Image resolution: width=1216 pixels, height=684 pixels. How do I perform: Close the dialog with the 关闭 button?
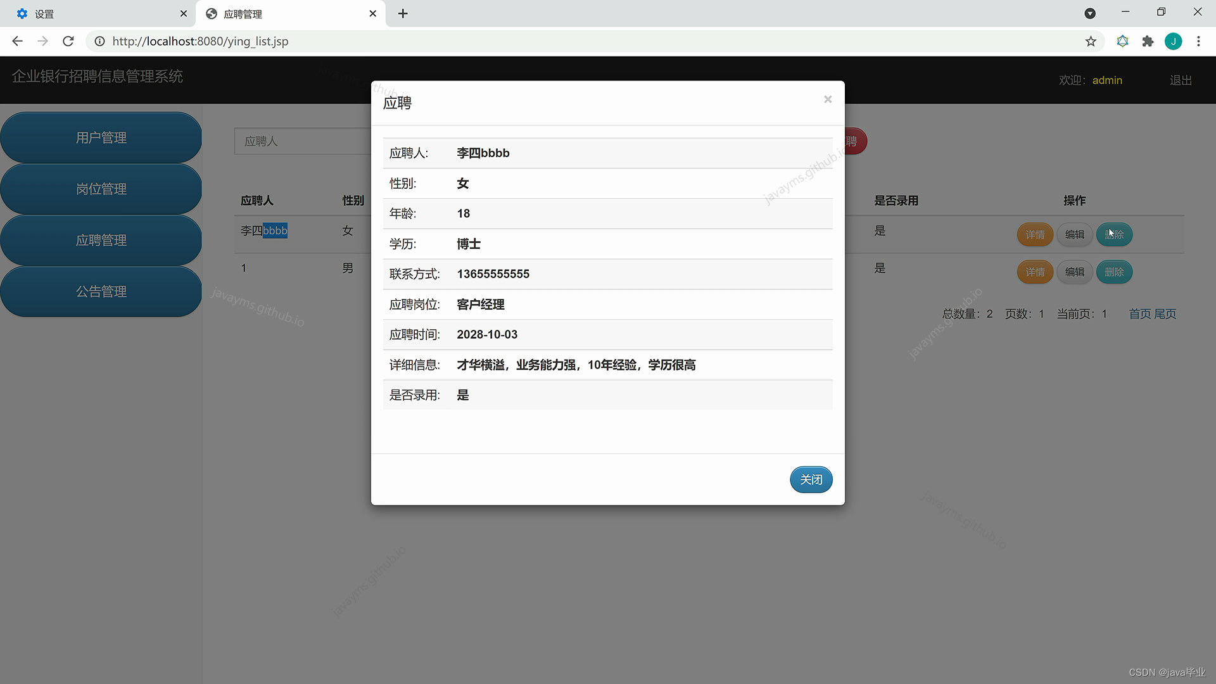tap(811, 479)
